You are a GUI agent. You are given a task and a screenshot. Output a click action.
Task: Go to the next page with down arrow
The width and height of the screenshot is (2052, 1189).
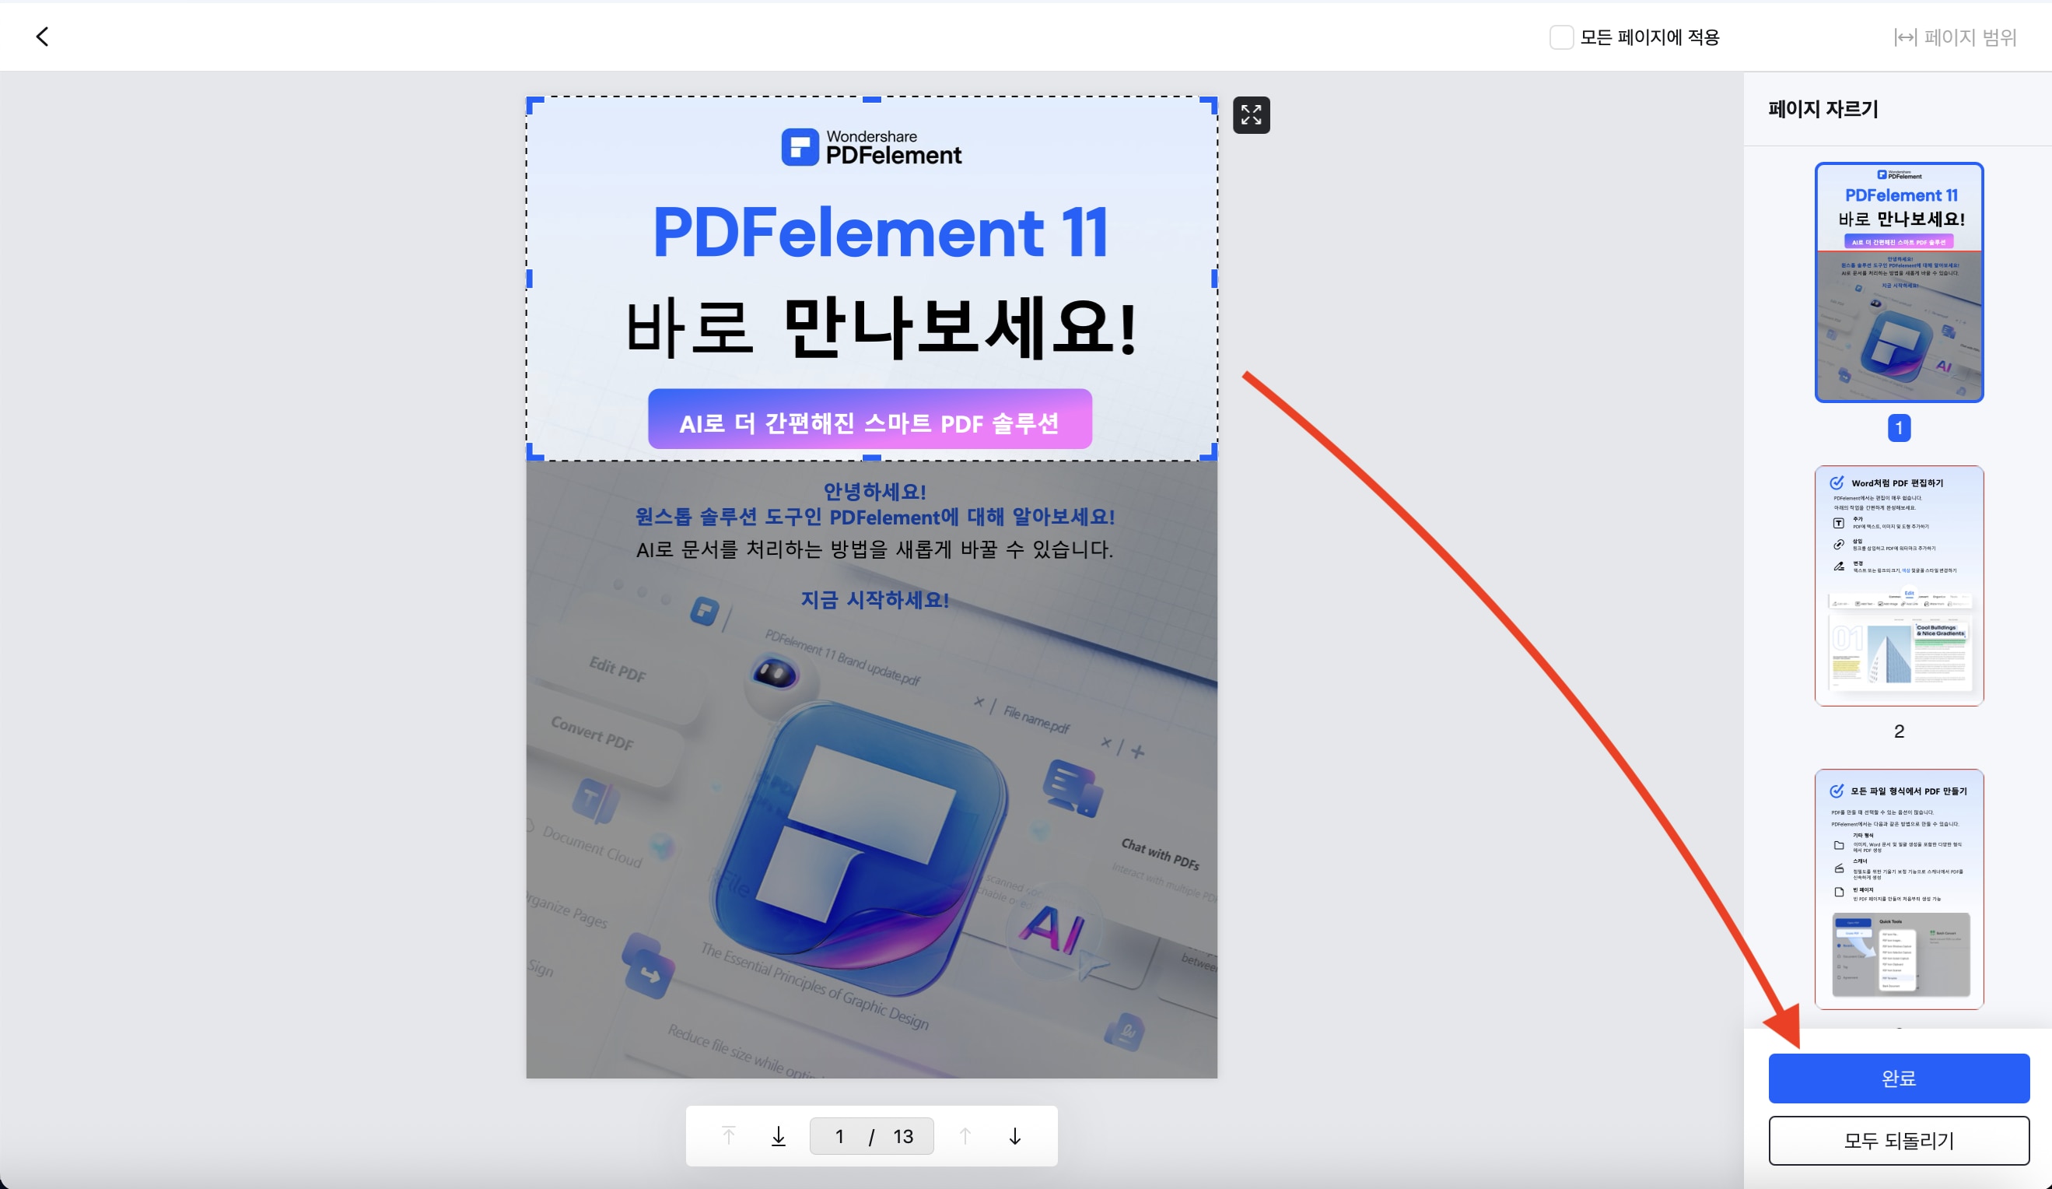coord(1014,1135)
